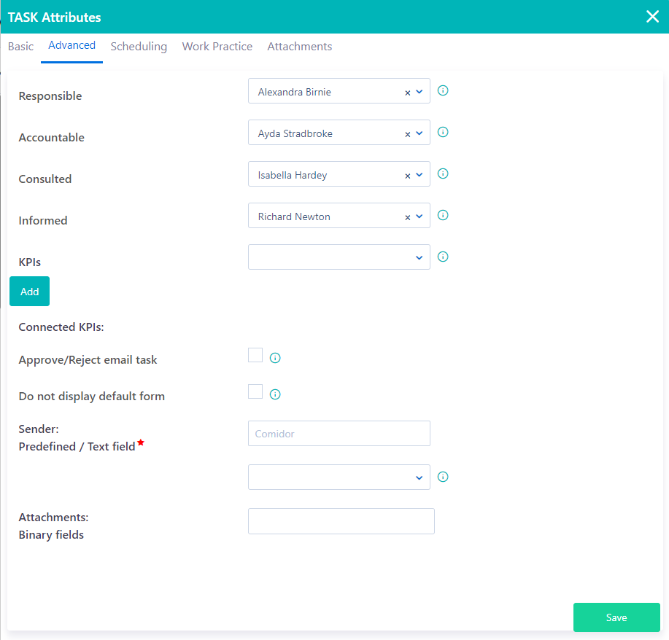Click inside the Attachments Binary fields input
The image size is (669, 640).
coord(341,520)
